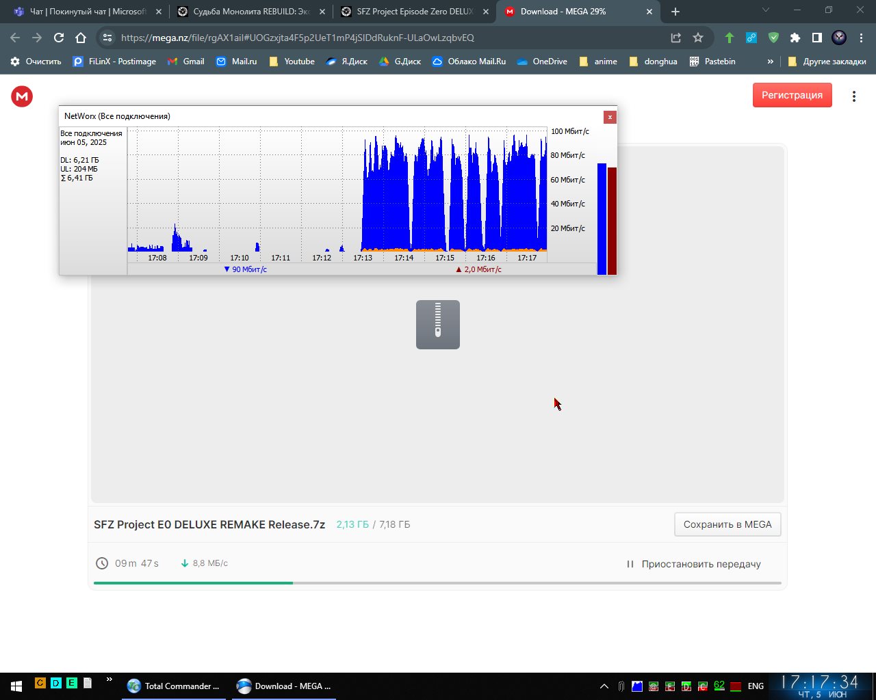Open the Youtube bookmarks folder
This screenshot has width=876, height=700.
(x=292, y=62)
